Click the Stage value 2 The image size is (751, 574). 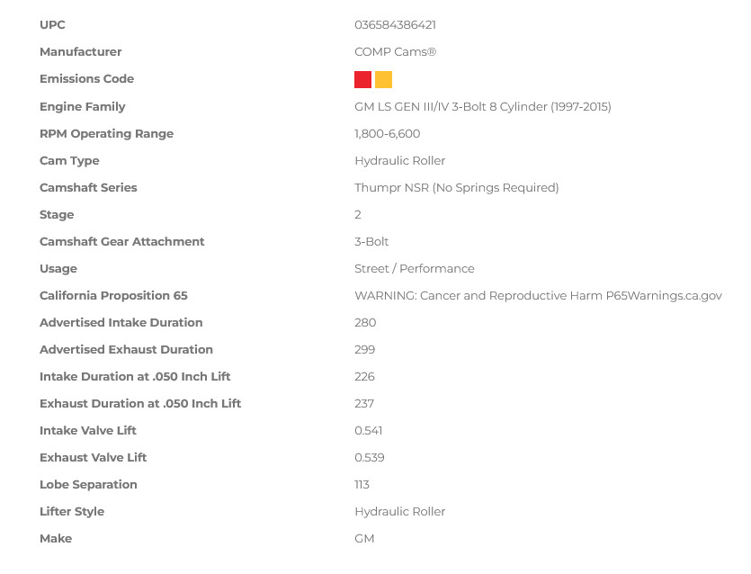(358, 215)
